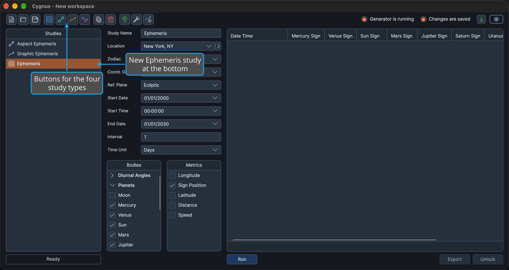Delete the selected study with the trash icon
Screen dimensions: 509x270
[x=111, y=19]
